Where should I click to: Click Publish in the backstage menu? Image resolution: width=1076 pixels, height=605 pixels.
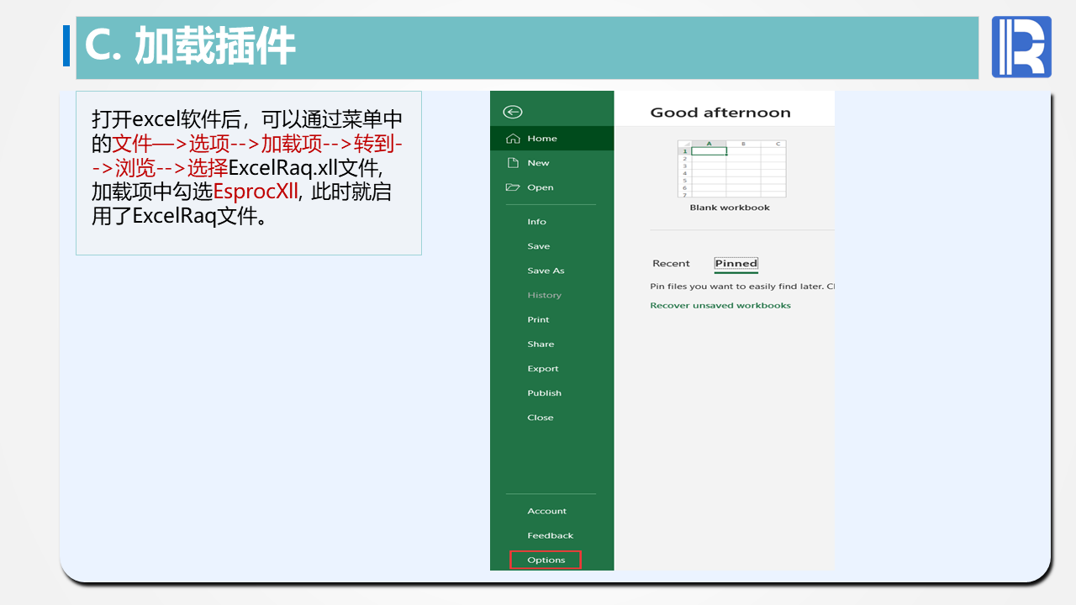pyautogui.click(x=544, y=393)
